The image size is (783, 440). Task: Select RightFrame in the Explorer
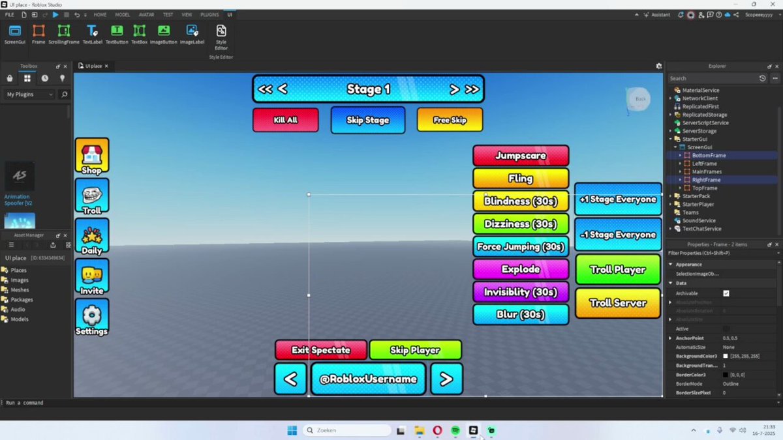[706, 180]
